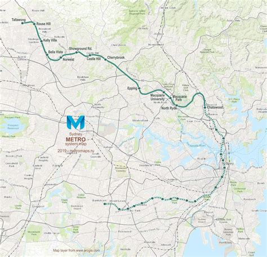
Task: Select the Bankstown end station dot
Action: (105, 204)
